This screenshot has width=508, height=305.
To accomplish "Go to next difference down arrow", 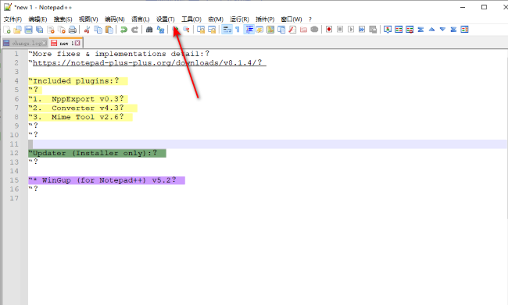I will [442, 30].
